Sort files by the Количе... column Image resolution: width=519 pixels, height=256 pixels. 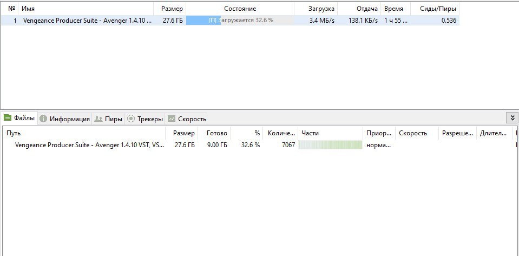pos(280,133)
